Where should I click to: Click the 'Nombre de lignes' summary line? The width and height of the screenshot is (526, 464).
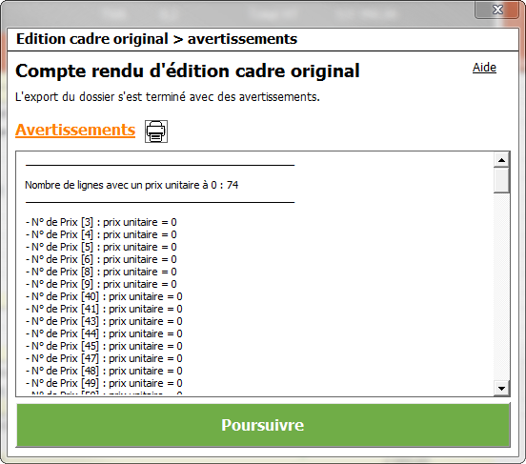tap(131, 185)
